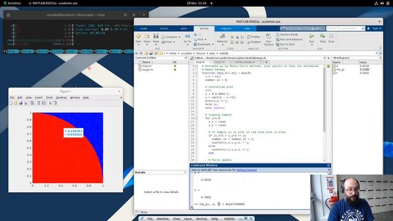The image size is (393, 221).
Task: Click Sign In in MATLAB titlebar
Action: [x=376, y=28]
